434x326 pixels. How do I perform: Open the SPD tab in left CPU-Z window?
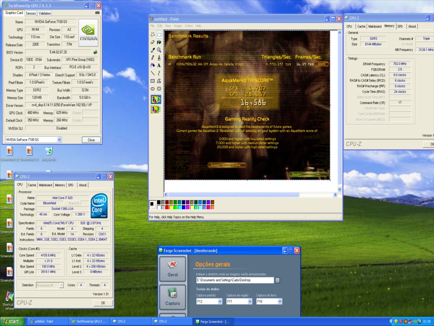point(71,185)
